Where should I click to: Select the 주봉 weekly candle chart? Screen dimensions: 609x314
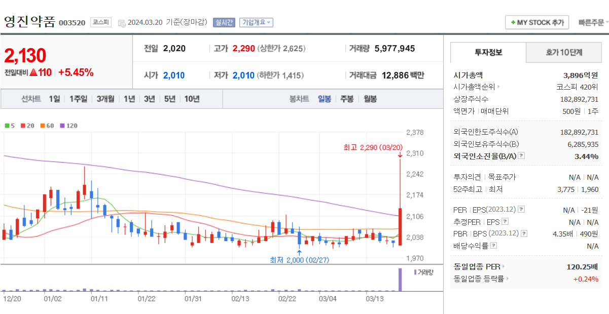point(347,99)
